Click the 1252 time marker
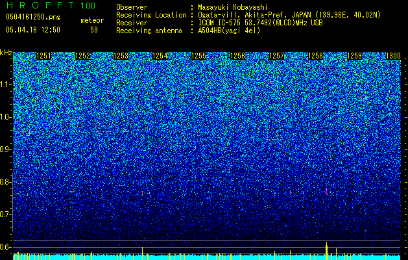 click(82, 56)
